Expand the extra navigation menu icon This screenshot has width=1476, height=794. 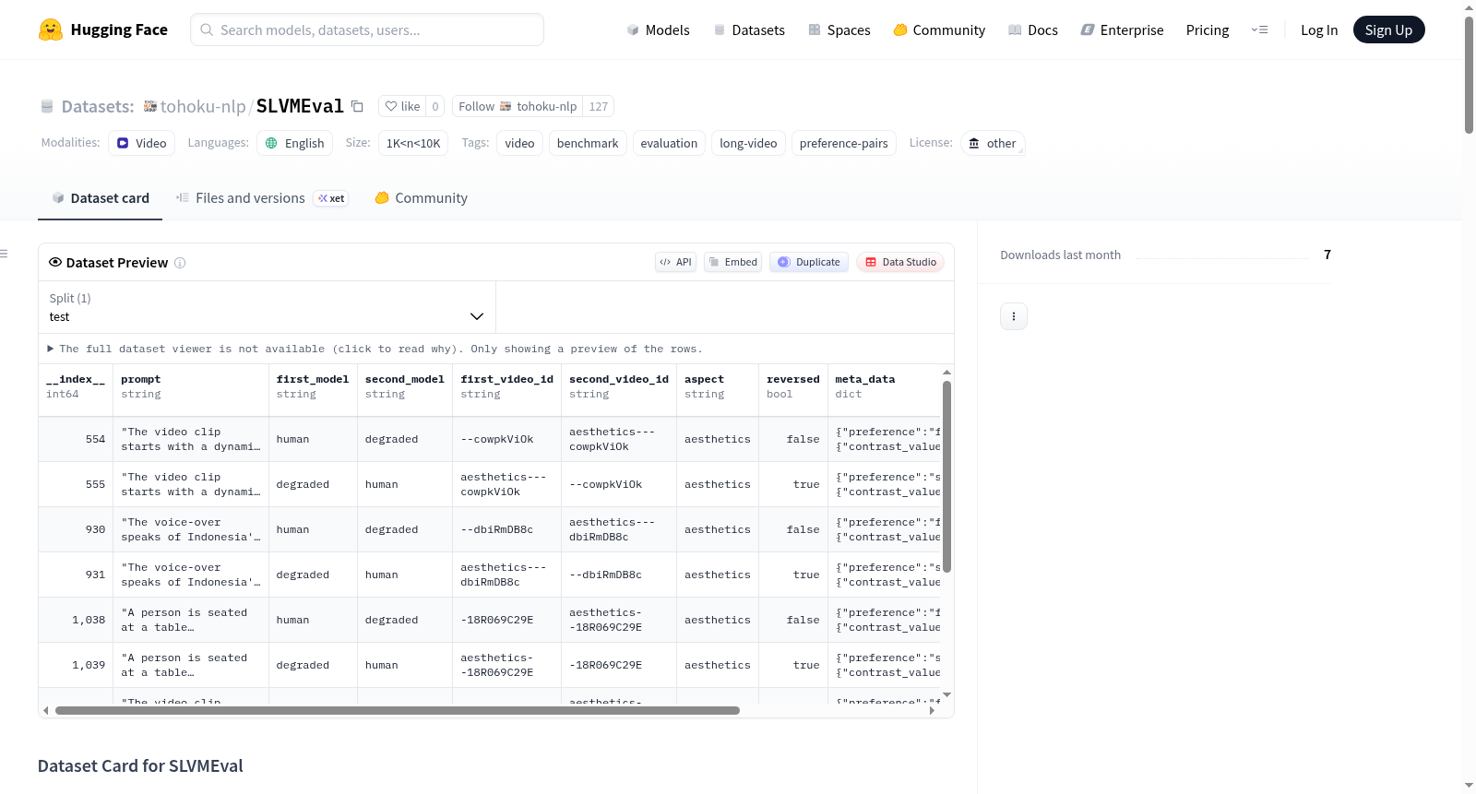(x=1259, y=30)
